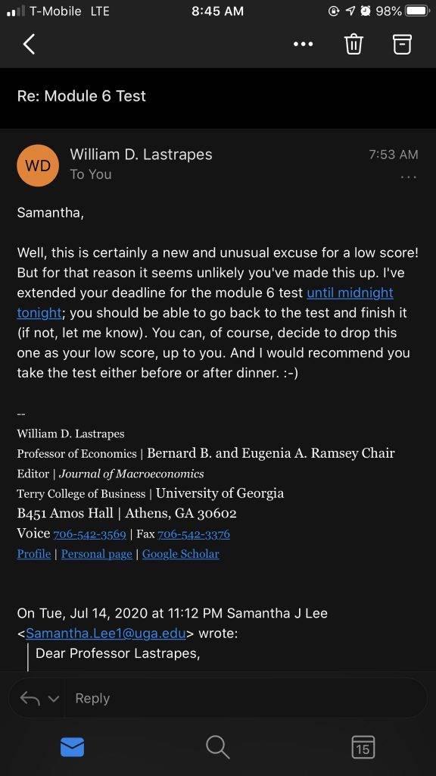Tap the Fax number 706-542-3376
The width and height of the screenshot is (436, 776).
[194, 534]
